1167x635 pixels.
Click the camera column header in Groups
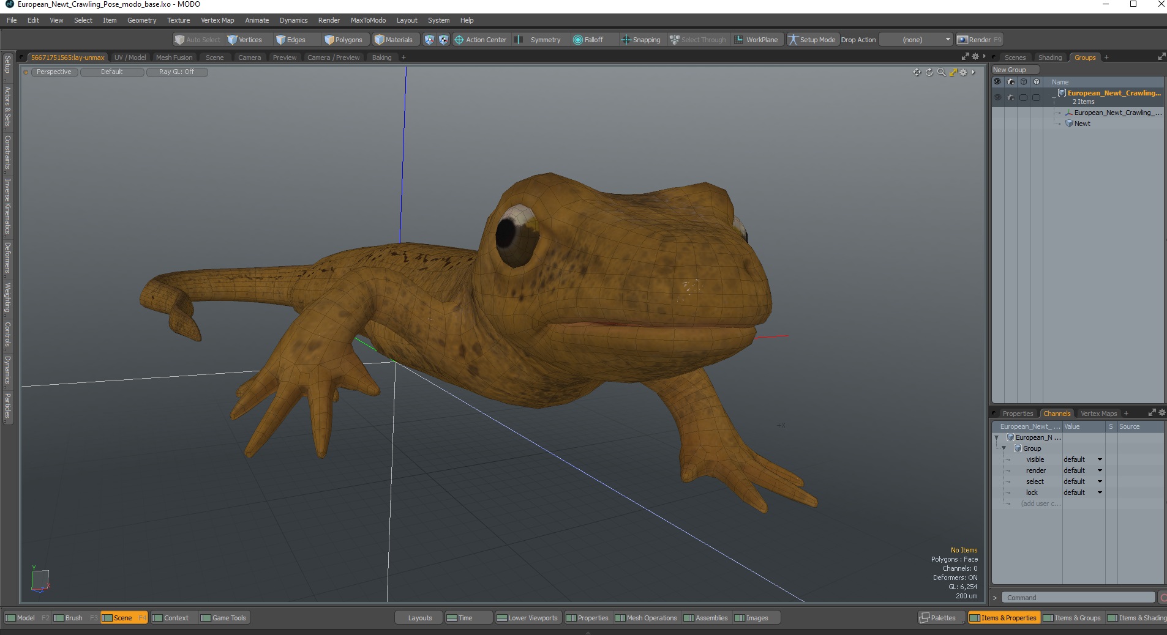[x=1011, y=82]
